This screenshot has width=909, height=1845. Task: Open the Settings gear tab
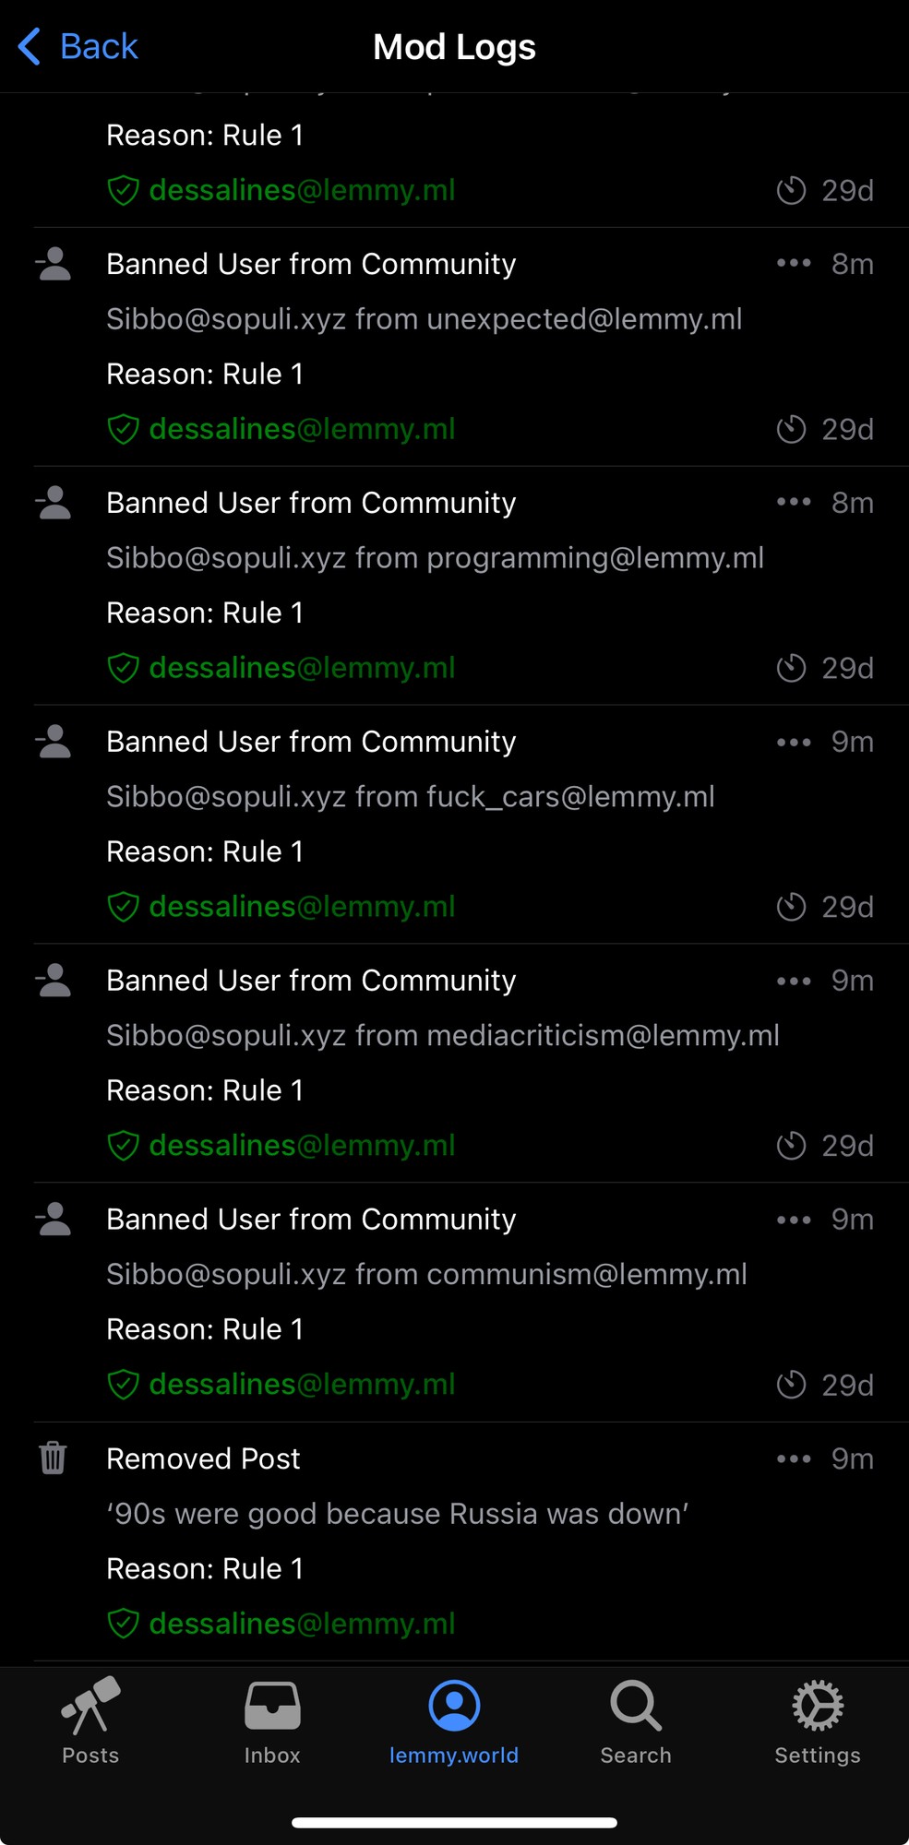click(818, 1720)
